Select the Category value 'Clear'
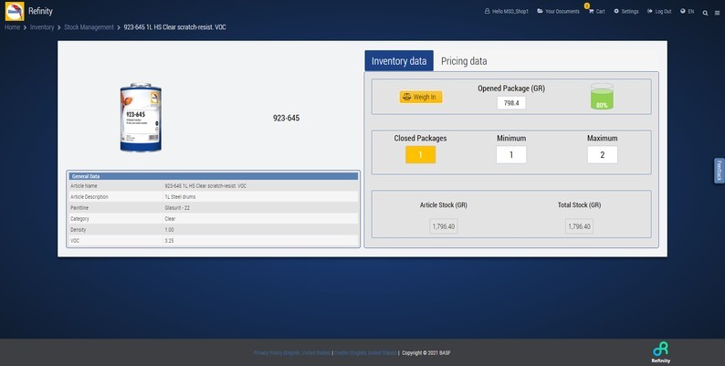The image size is (725, 366). (170, 219)
